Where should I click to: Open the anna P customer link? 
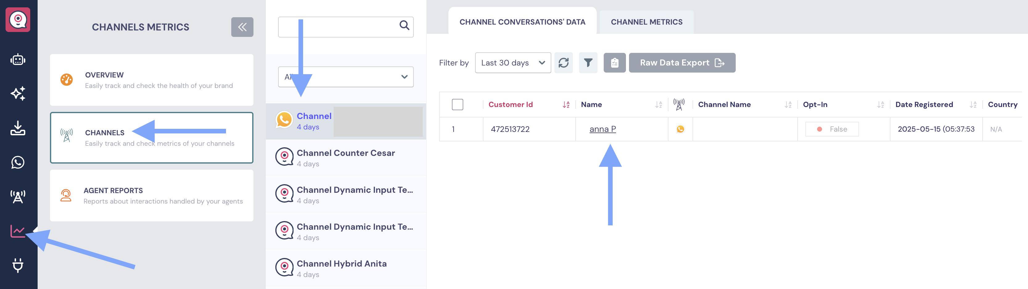pyautogui.click(x=602, y=129)
